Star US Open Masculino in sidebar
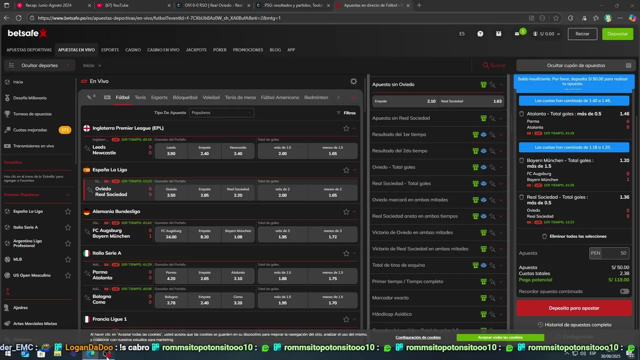 68,275
